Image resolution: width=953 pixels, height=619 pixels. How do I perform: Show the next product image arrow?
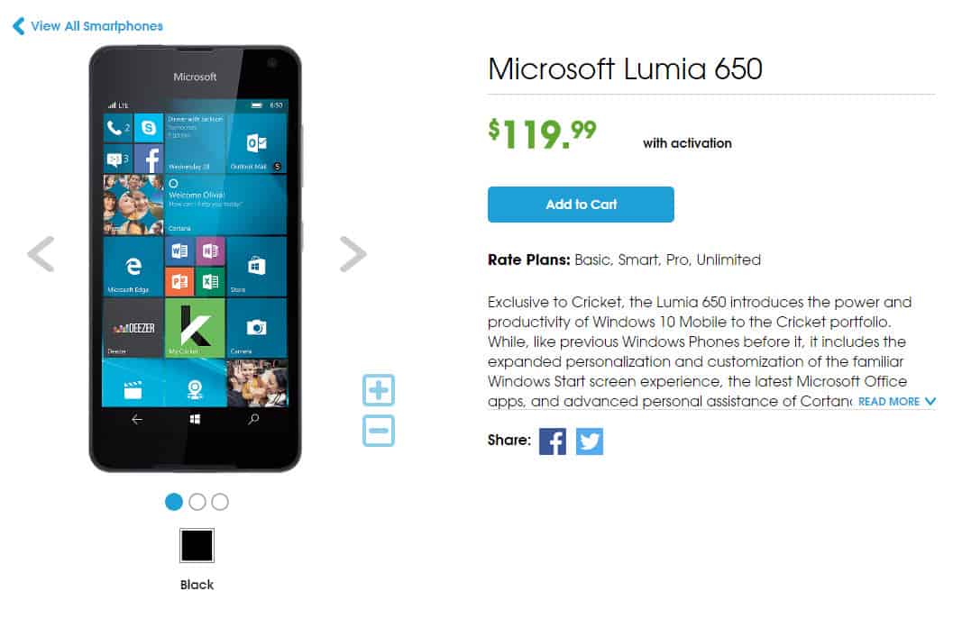pos(353,253)
